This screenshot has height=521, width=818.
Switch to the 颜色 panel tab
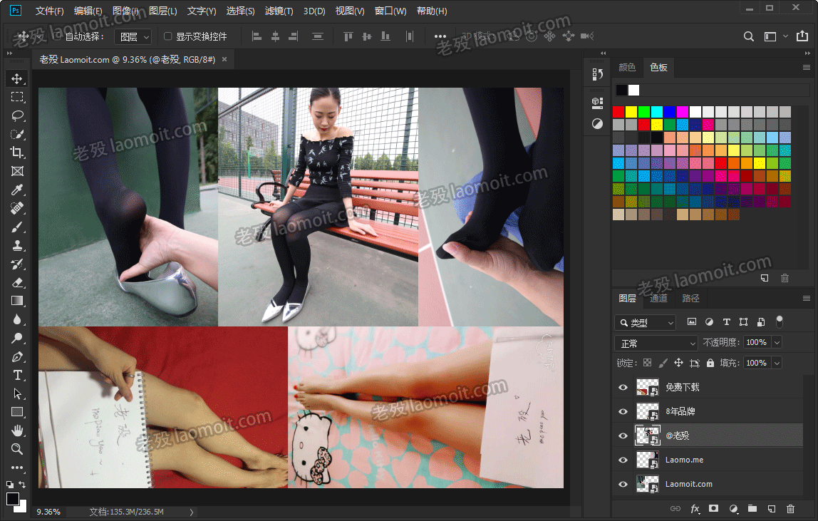click(627, 67)
